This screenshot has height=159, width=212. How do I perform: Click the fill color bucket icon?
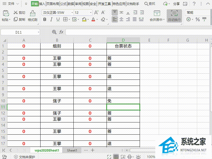click(84, 19)
